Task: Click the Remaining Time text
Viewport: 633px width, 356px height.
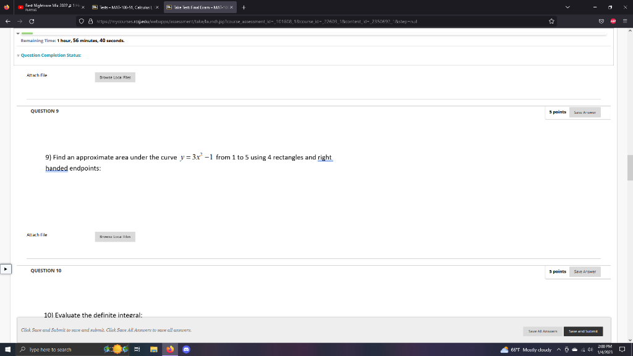Action: [x=72, y=40]
